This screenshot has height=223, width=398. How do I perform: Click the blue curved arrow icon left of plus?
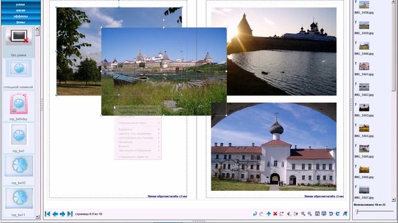(x=255, y=214)
